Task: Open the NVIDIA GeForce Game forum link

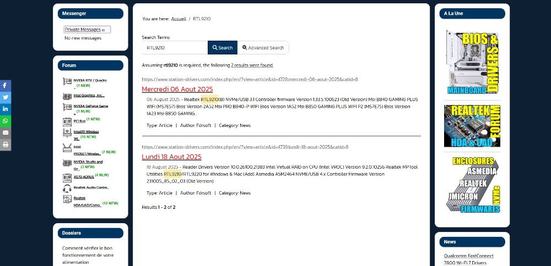Action: 91,106
